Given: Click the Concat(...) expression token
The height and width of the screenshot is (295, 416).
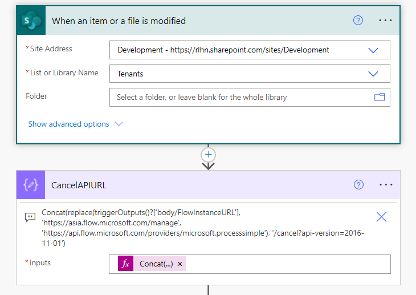Looking at the screenshot, I should 156,264.
